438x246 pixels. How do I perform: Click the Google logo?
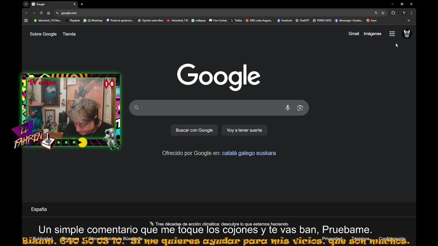(x=219, y=77)
